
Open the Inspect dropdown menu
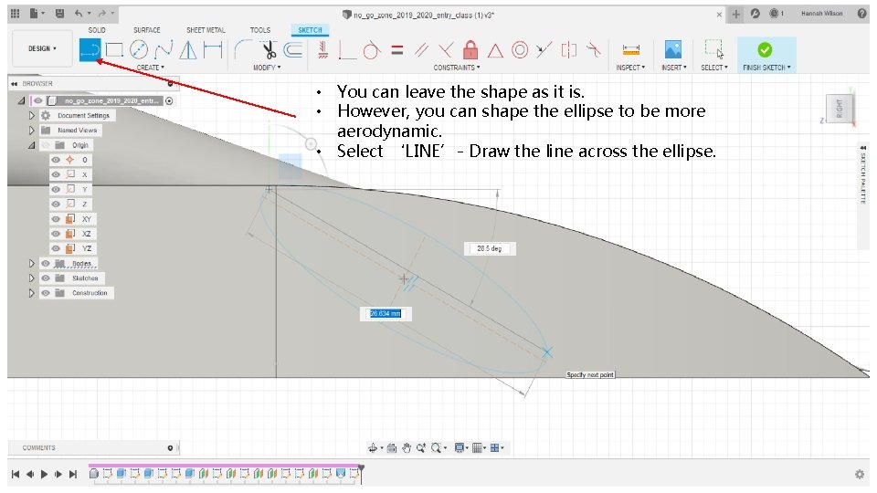pyautogui.click(x=630, y=68)
